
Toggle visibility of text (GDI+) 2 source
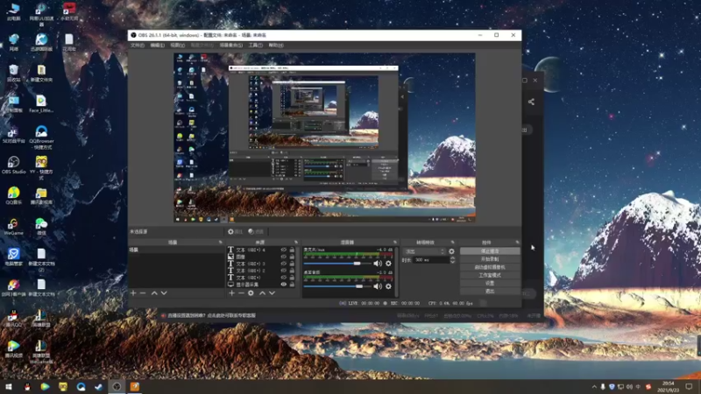[283, 271]
